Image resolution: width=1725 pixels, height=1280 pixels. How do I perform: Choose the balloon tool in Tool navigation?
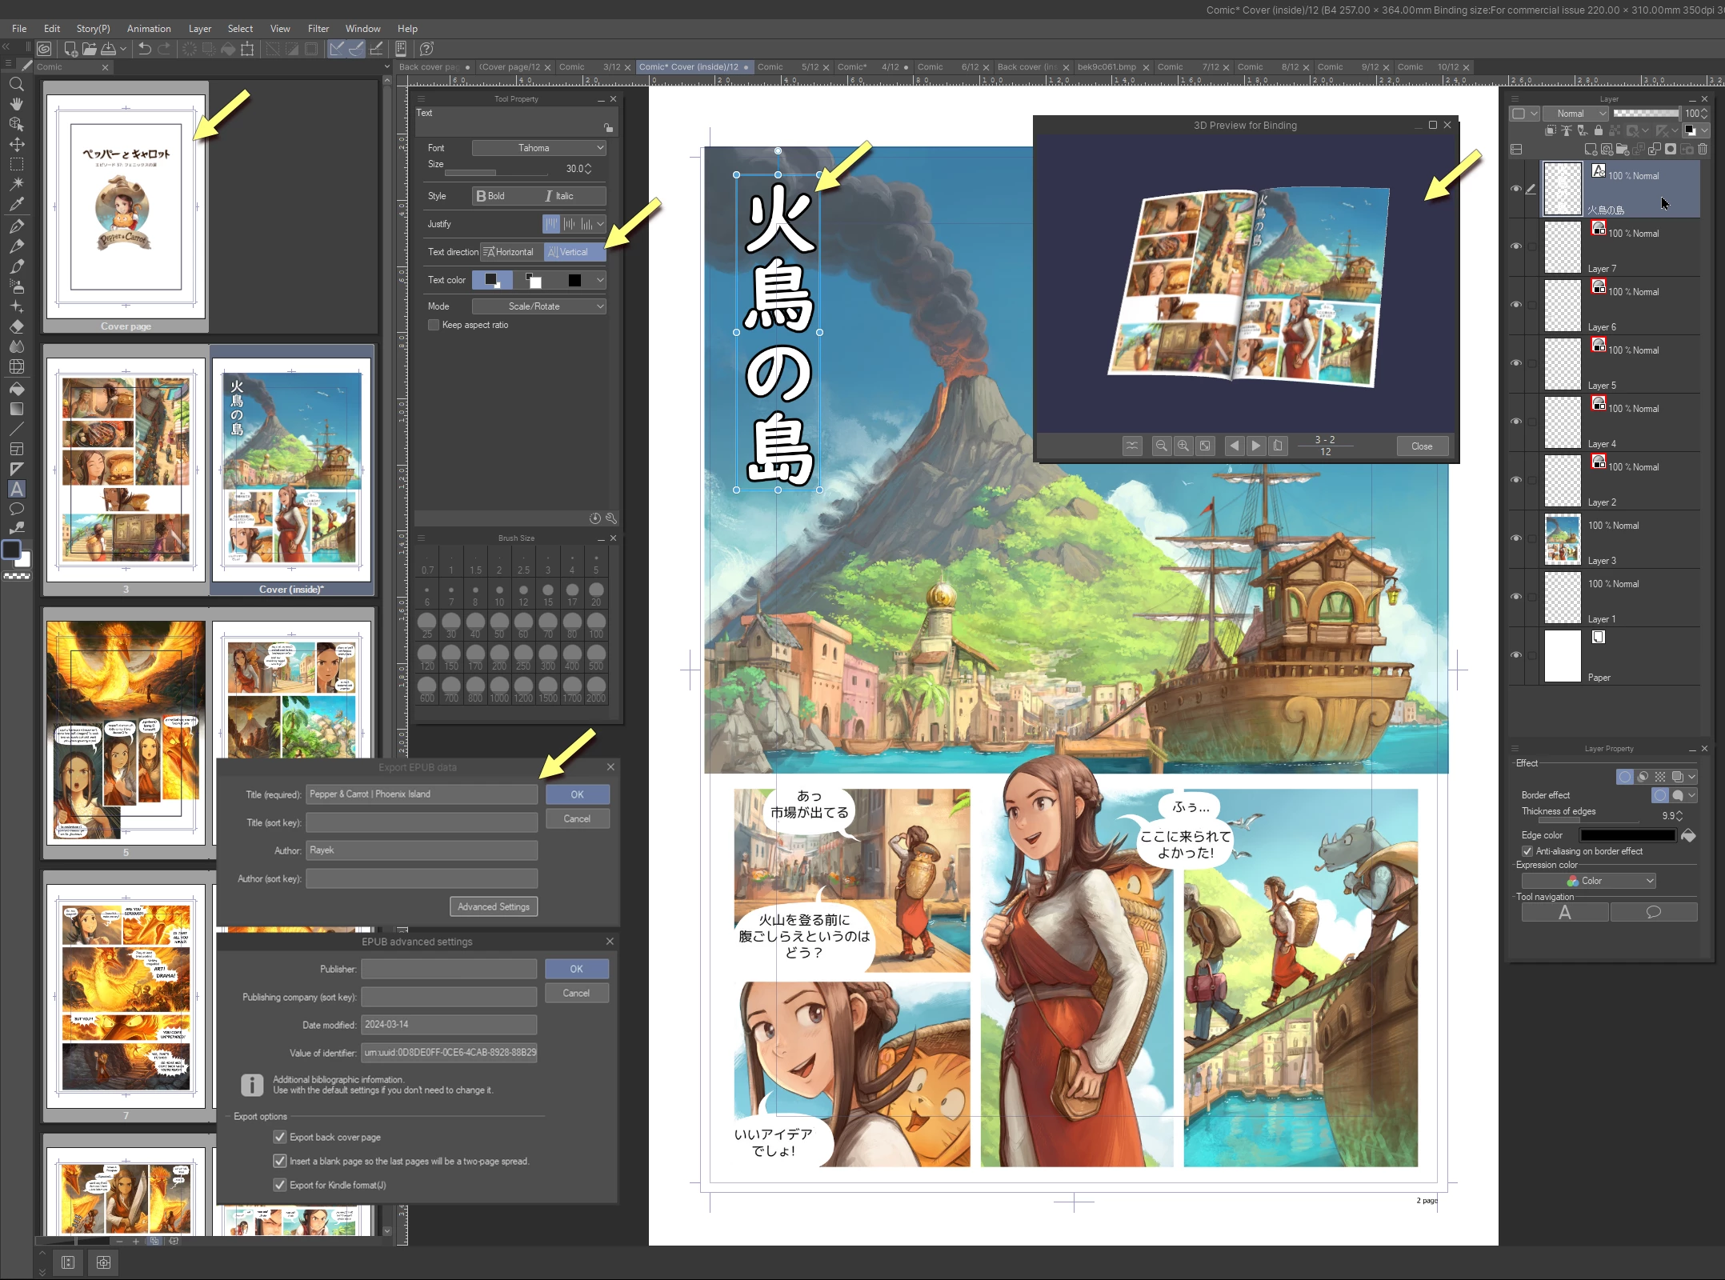pos(1653,912)
